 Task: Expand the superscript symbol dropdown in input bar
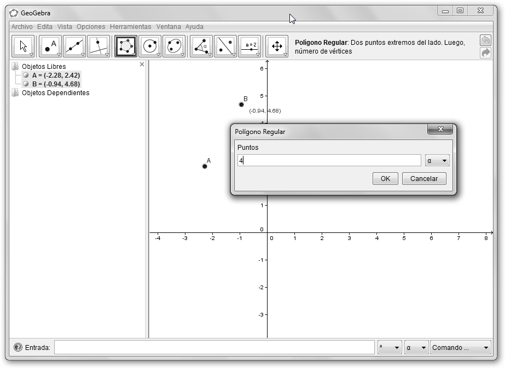(389, 348)
